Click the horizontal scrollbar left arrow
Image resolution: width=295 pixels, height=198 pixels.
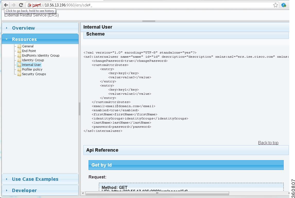pyautogui.click(x=83, y=193)
